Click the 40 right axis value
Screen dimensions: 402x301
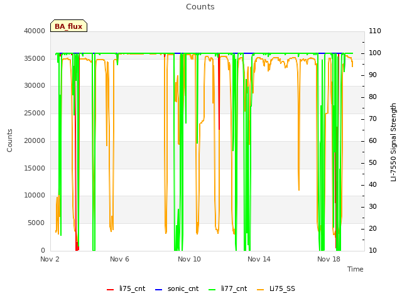tap(372, 185)
